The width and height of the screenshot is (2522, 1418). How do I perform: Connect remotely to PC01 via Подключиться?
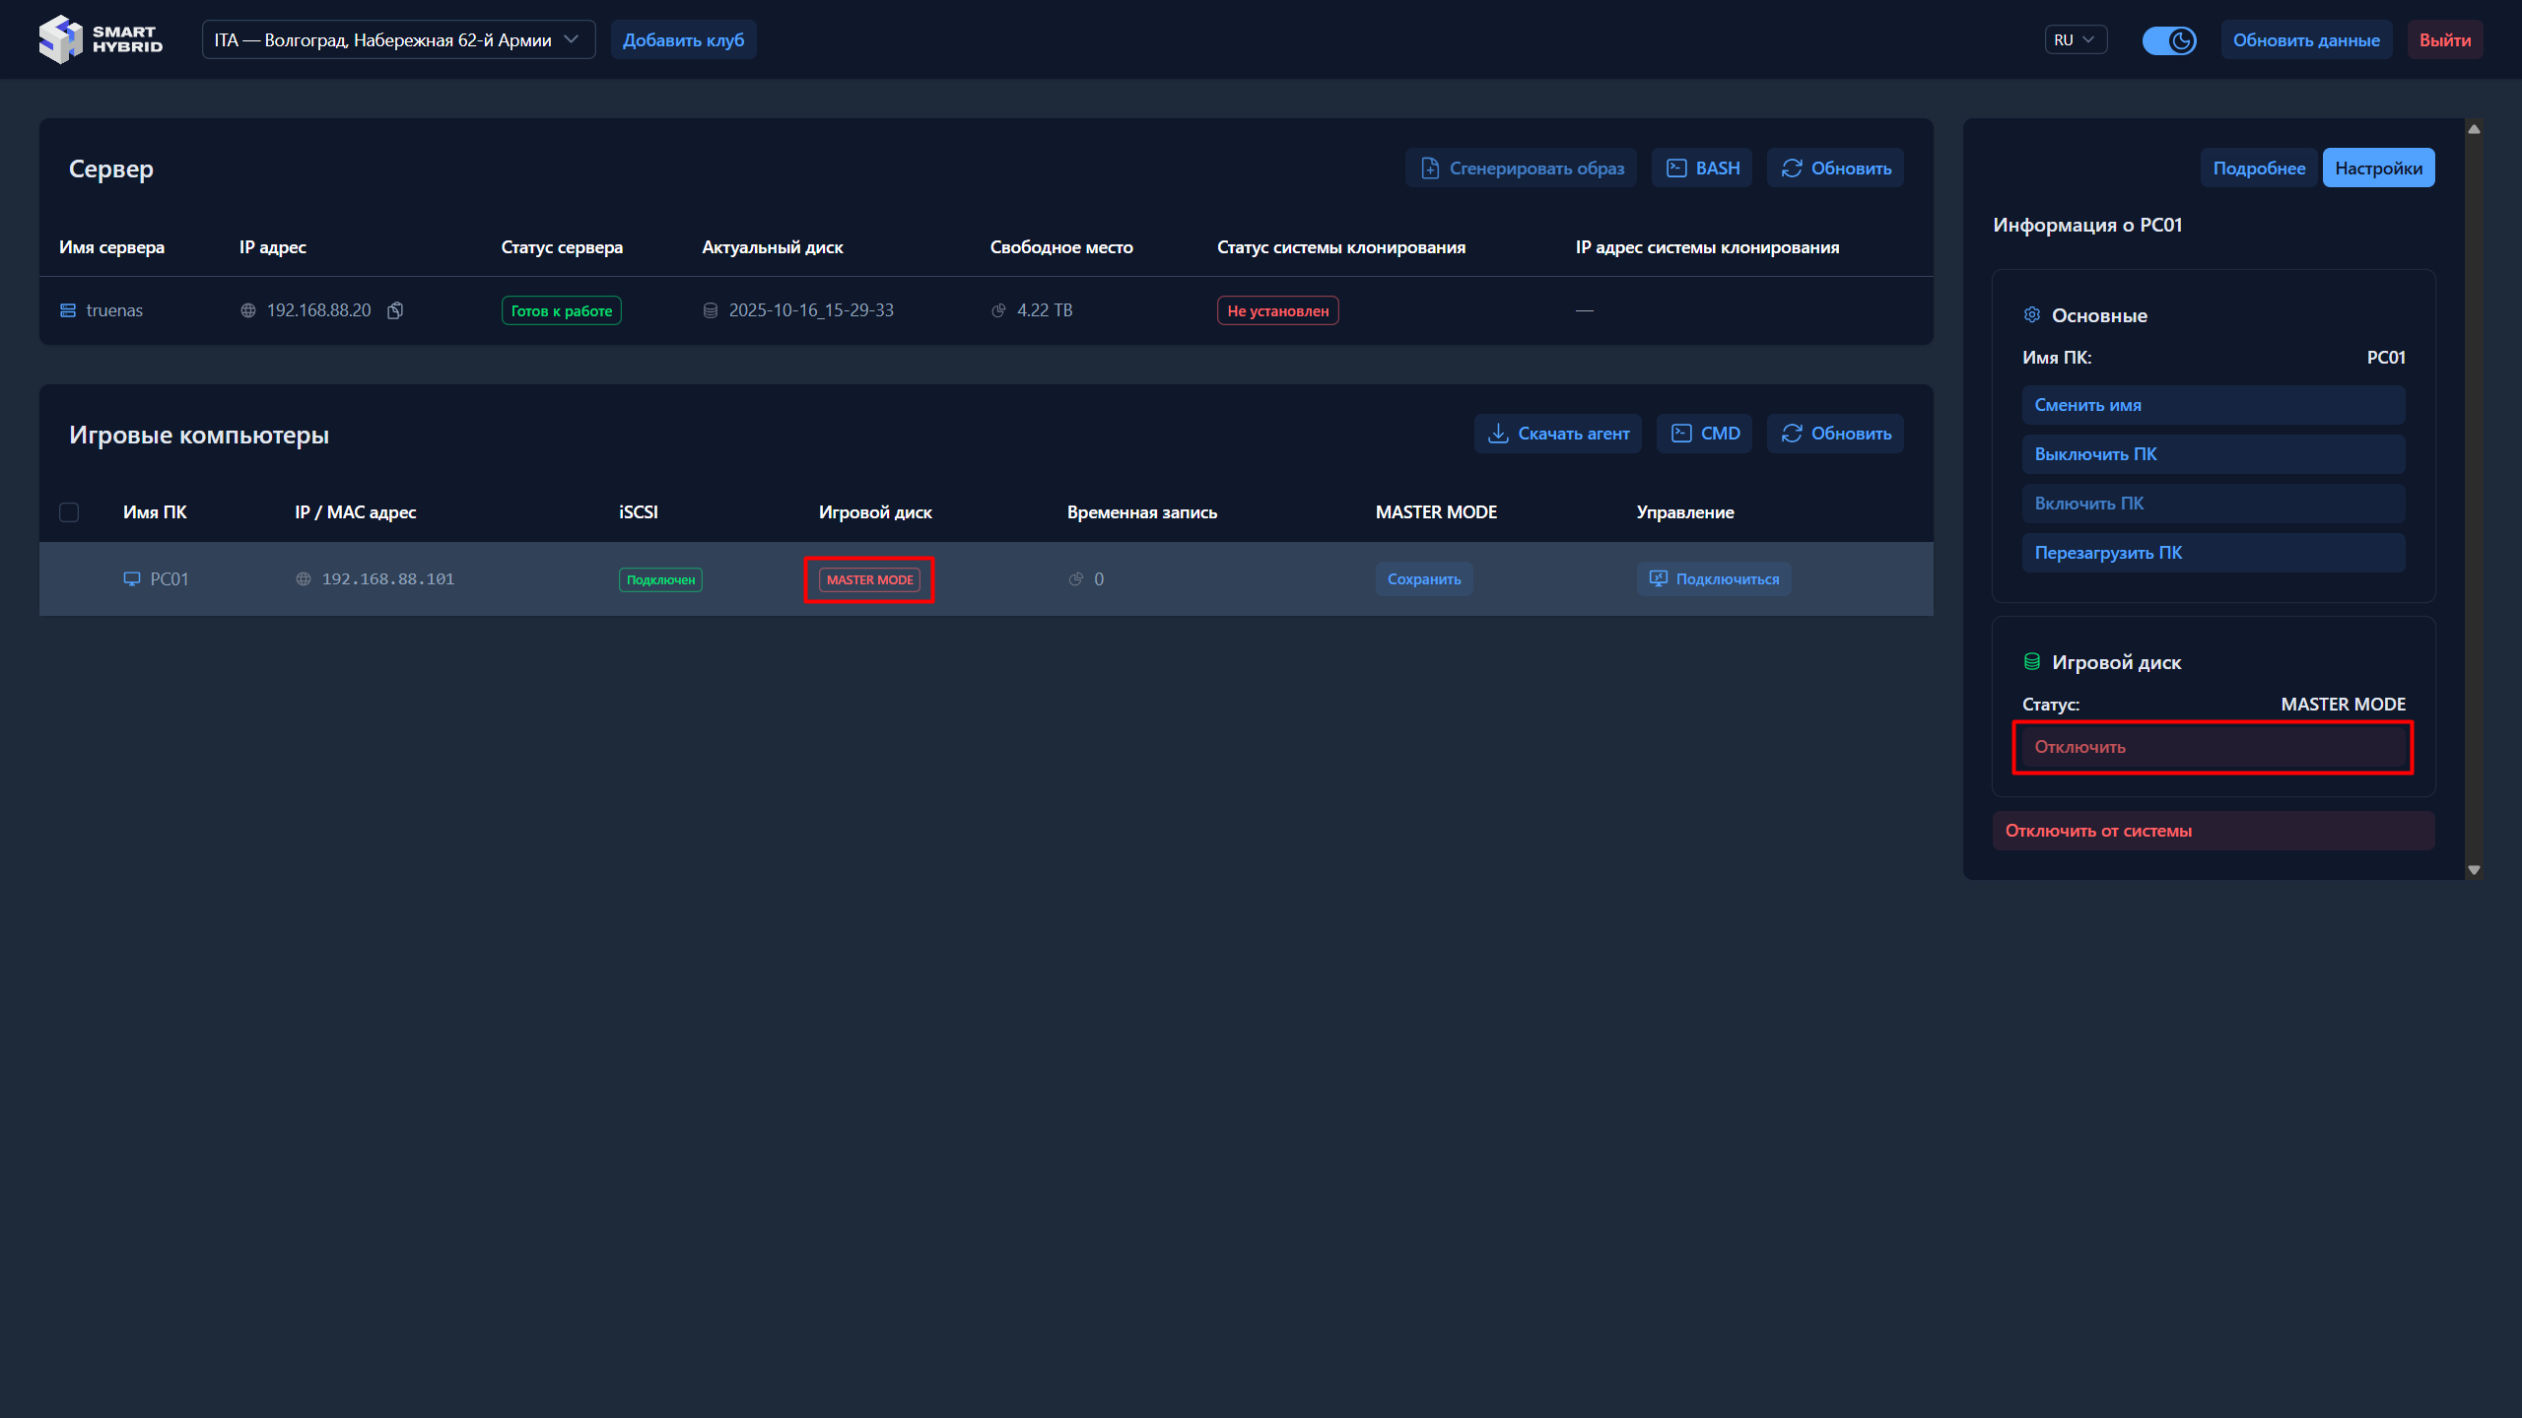click(x=1714, y=579)
